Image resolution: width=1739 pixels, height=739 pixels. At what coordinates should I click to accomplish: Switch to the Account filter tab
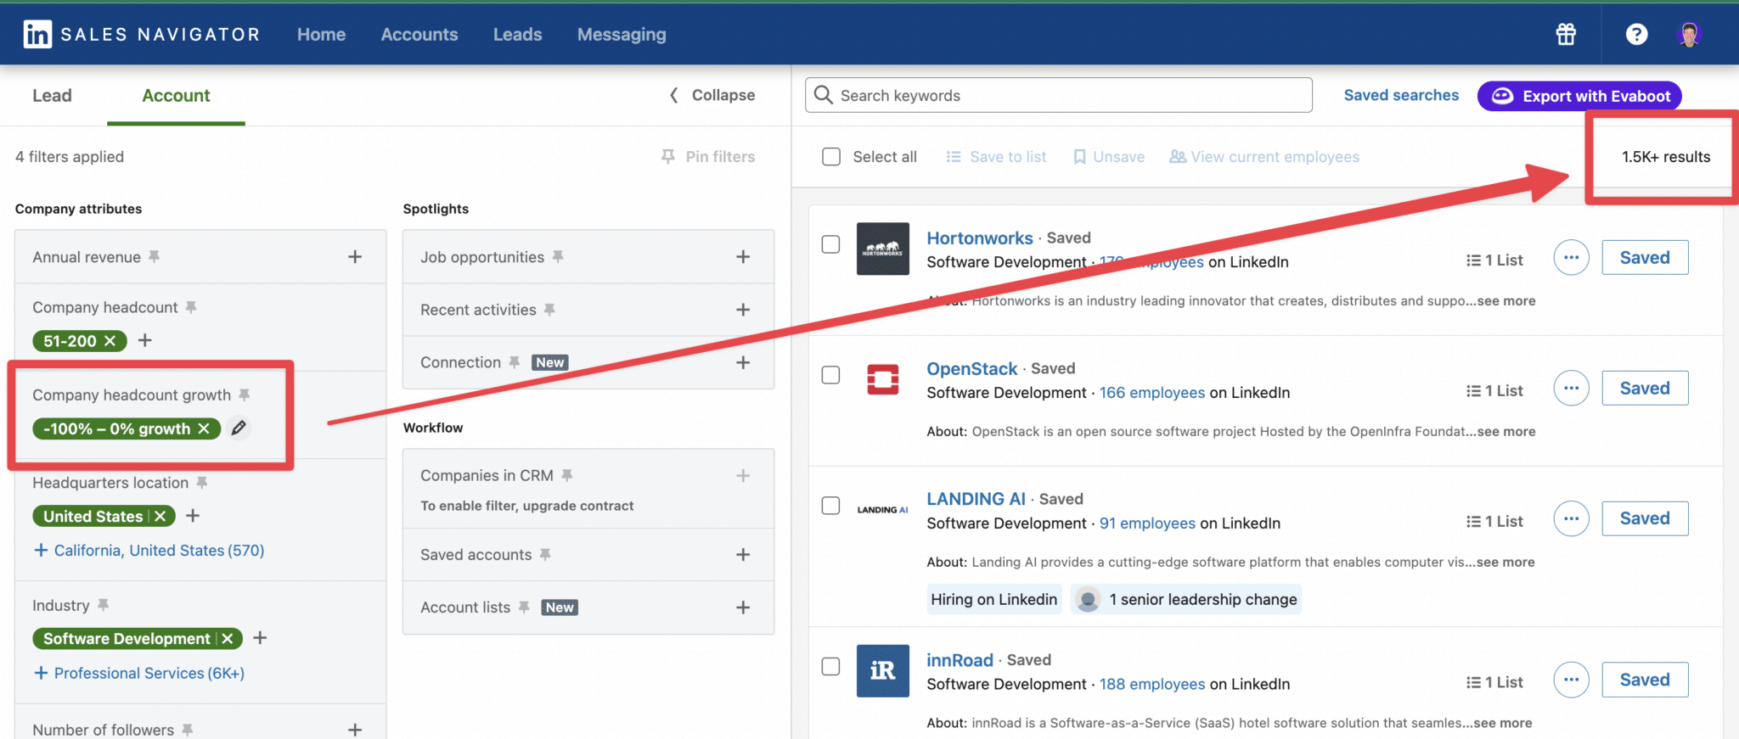tap(176, 95)
